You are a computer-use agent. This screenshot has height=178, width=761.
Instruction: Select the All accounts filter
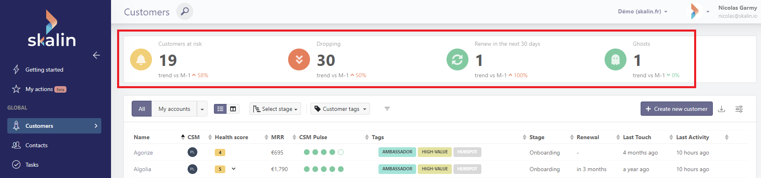pyautogui.click(x=142, y=109)
